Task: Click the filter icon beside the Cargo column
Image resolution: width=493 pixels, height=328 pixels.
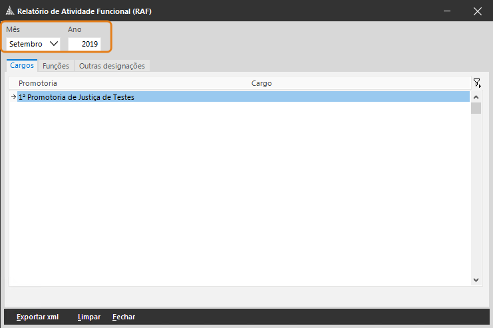Action: [477, 83]
